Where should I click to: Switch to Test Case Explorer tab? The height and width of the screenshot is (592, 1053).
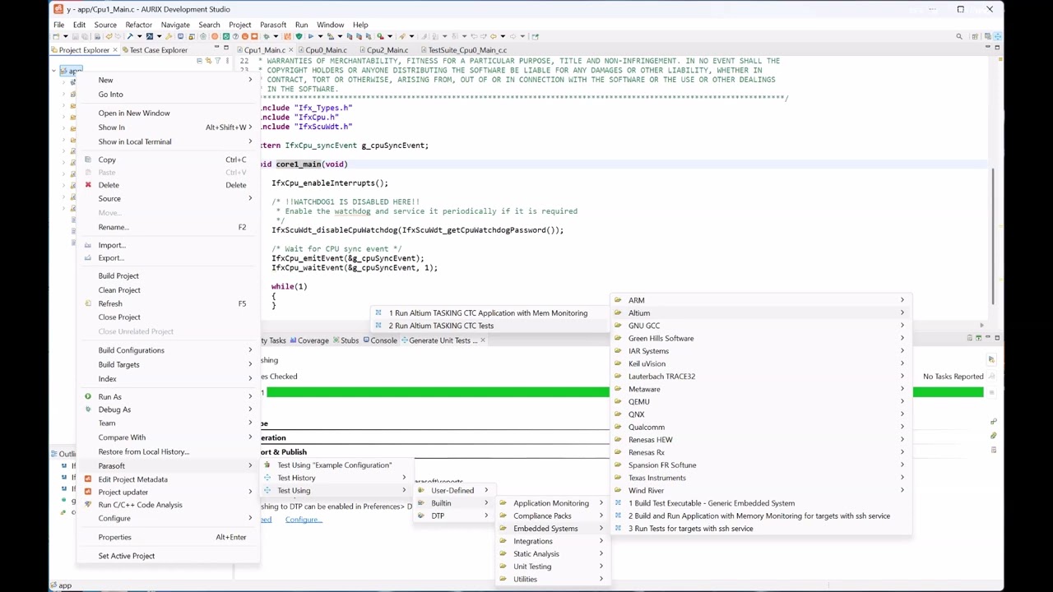click(x=157, y=50)
